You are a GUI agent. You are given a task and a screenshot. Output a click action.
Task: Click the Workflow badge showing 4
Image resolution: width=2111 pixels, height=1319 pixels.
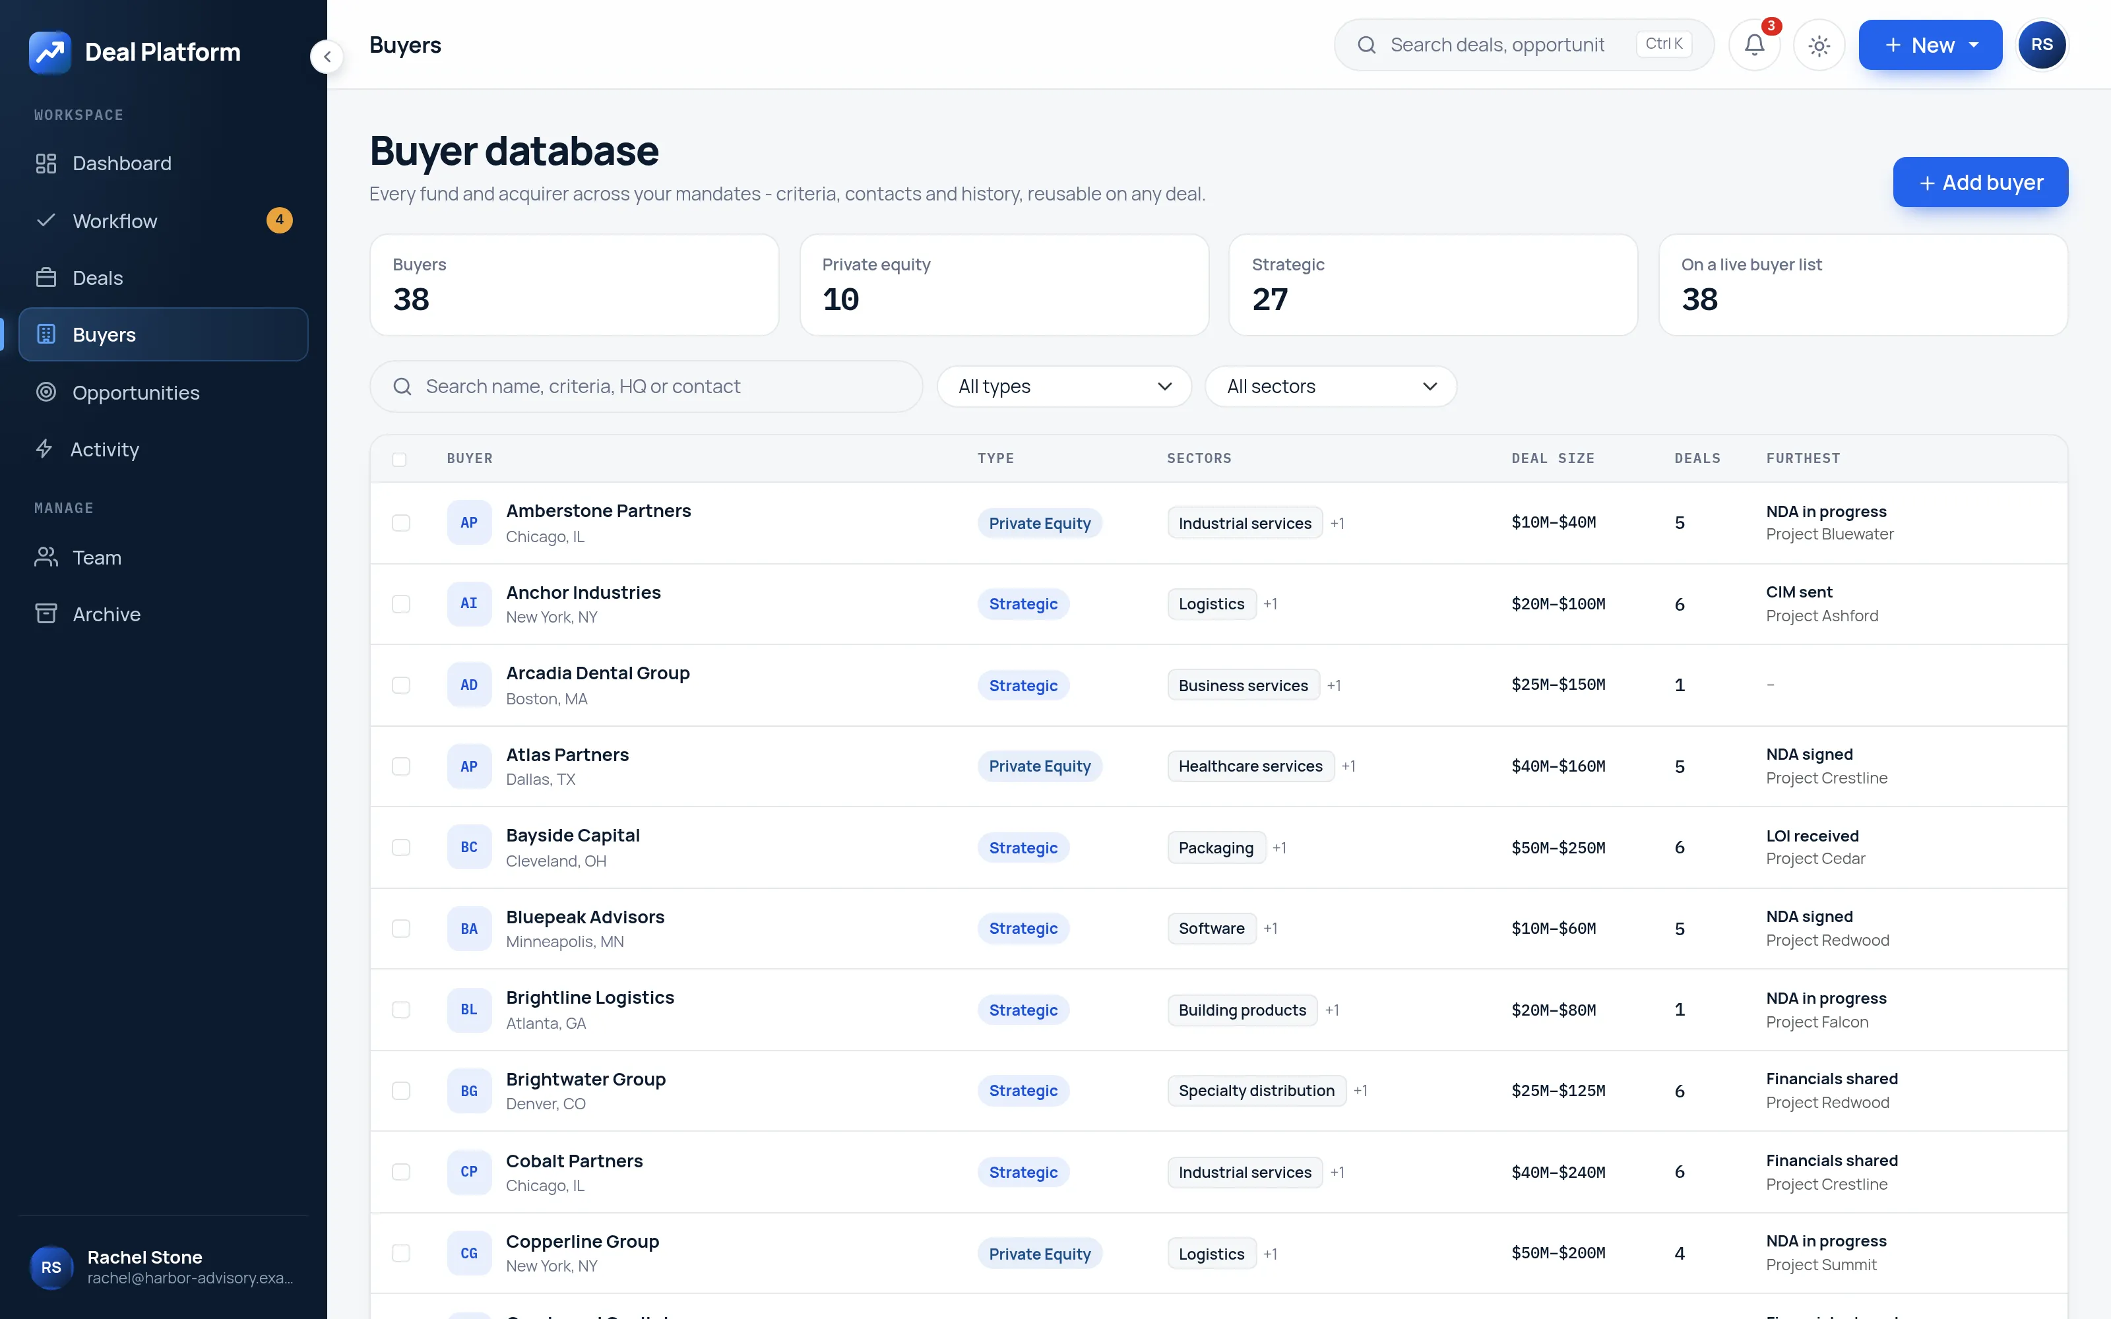(x=279, y=220)
